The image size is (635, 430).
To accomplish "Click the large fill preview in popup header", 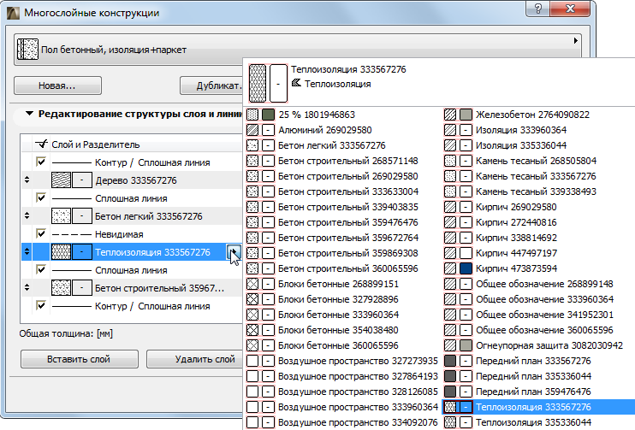I will 258,83.
